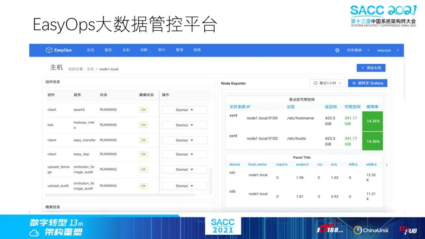Viewport: 425px width, 239px height.
Task: Click the 跳转至 Grafana button
Action: coord(368,83)
